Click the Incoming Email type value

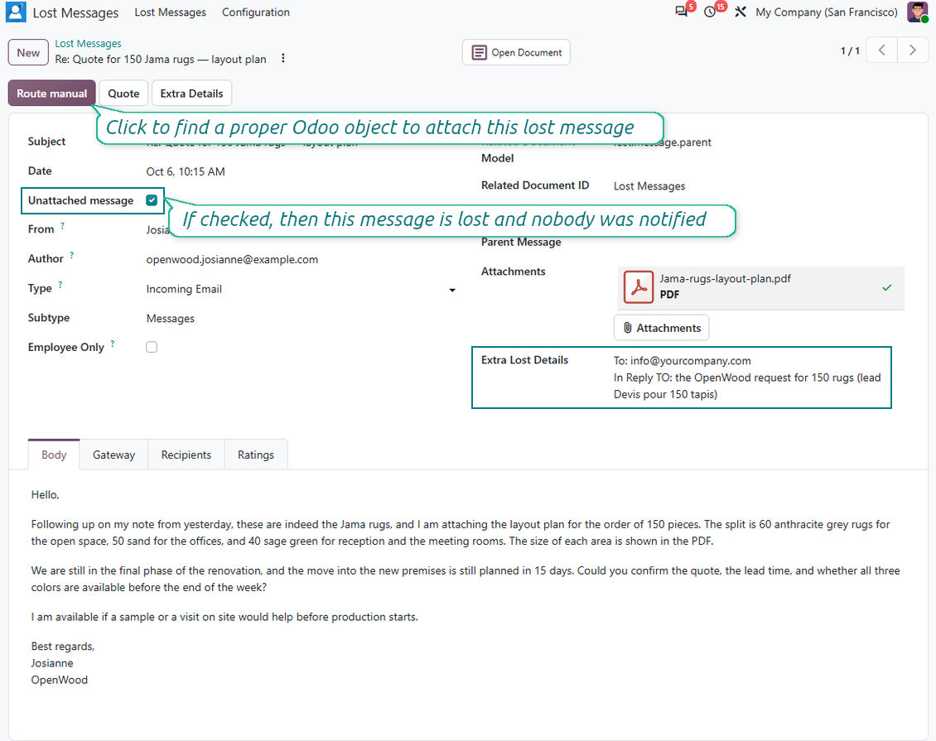click(184, 289)
